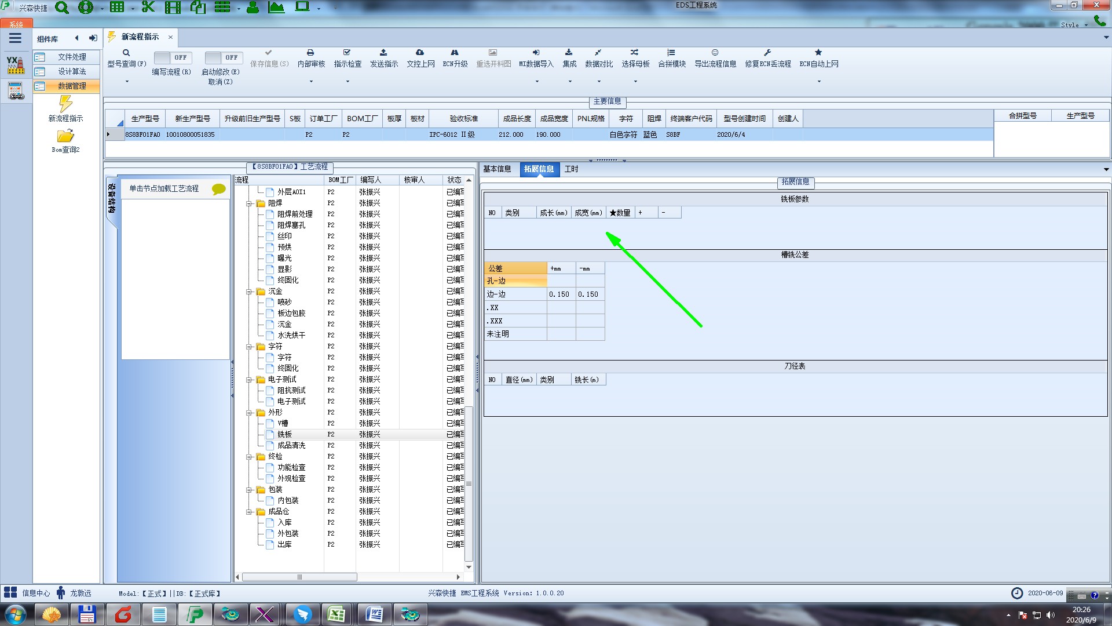Click the 发送指示 upload icon
Image resolution: width=1112 pixels, height=626 pixels.
pyautogui.click(x=383, y=53)
